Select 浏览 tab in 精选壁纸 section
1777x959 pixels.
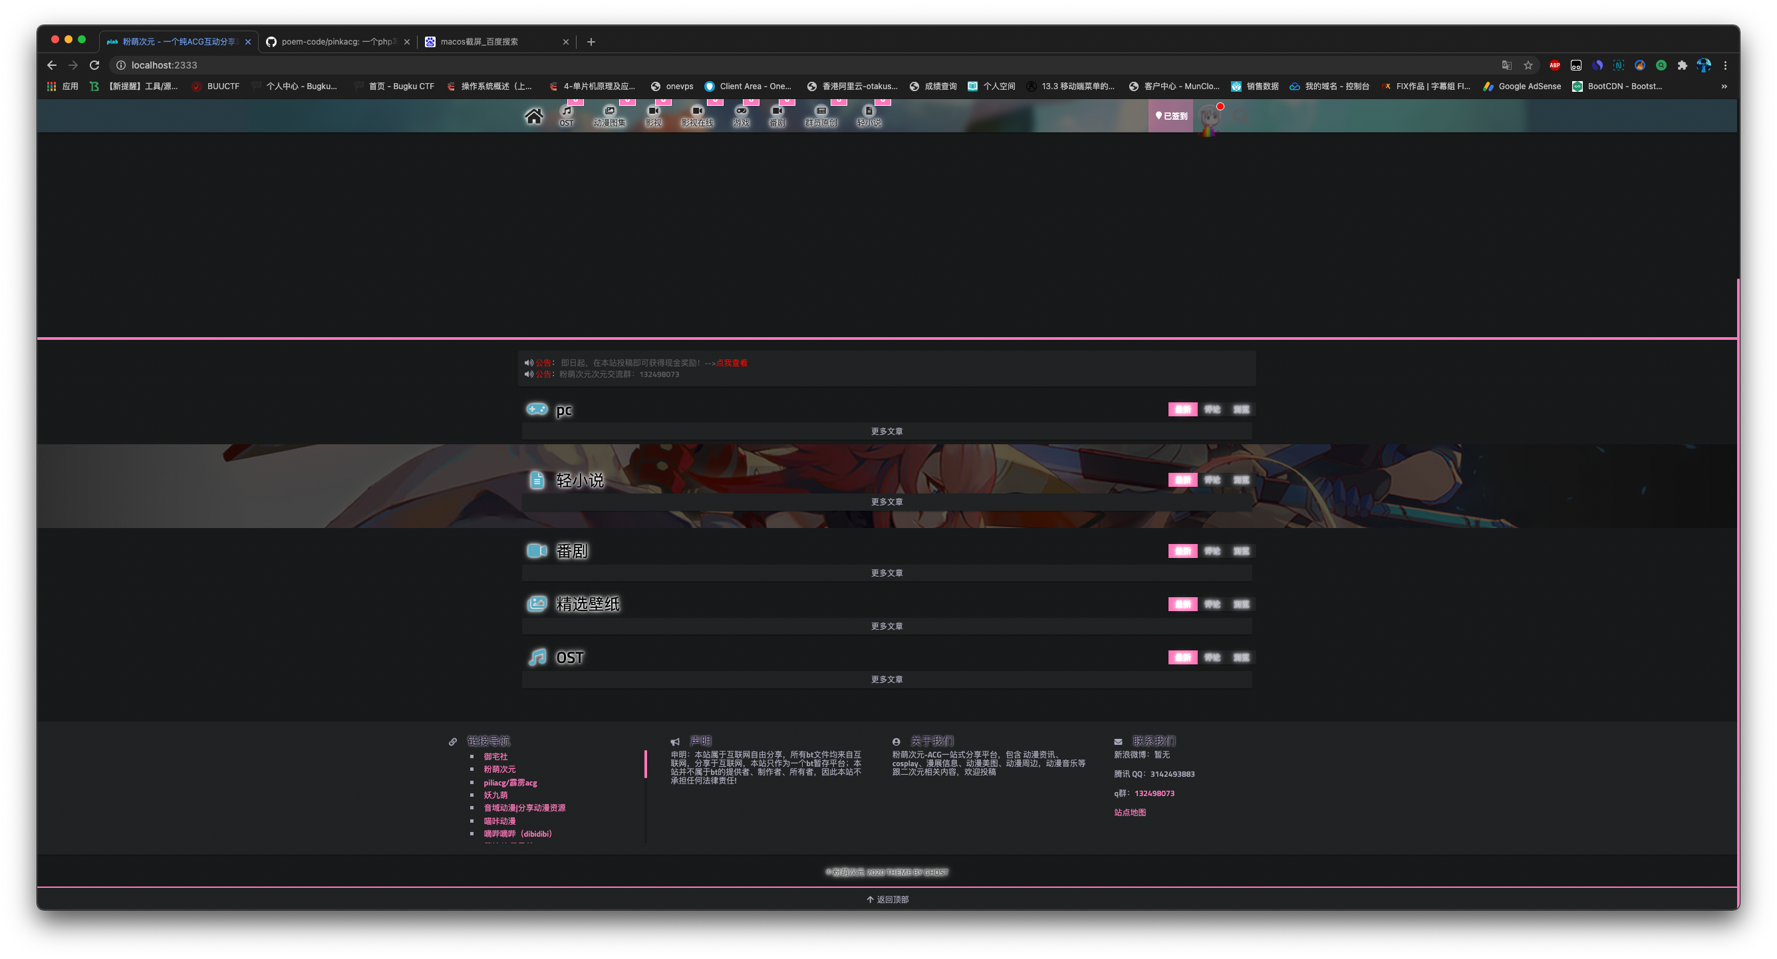coord(1241,604)
